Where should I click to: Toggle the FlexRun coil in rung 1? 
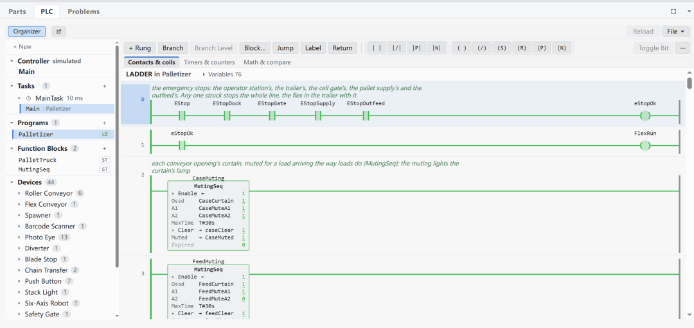pyautogui.click(x=645, y=146)
